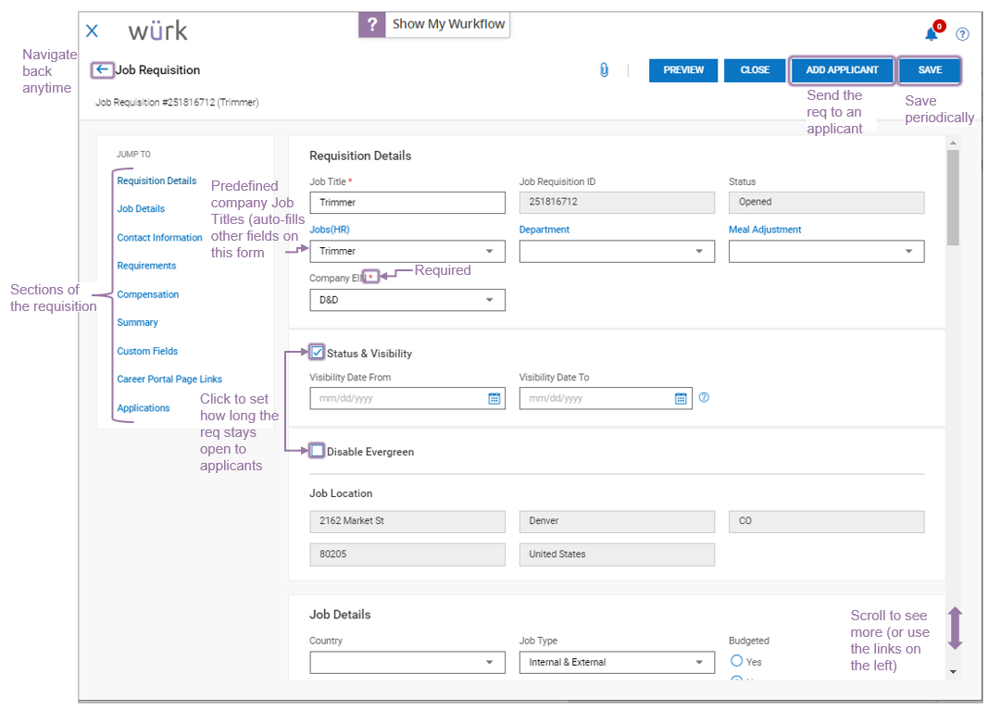This screenshot has width=1001, height=710.
Task: Click the ADD APPLICANT button
Action: pos(842,70)
